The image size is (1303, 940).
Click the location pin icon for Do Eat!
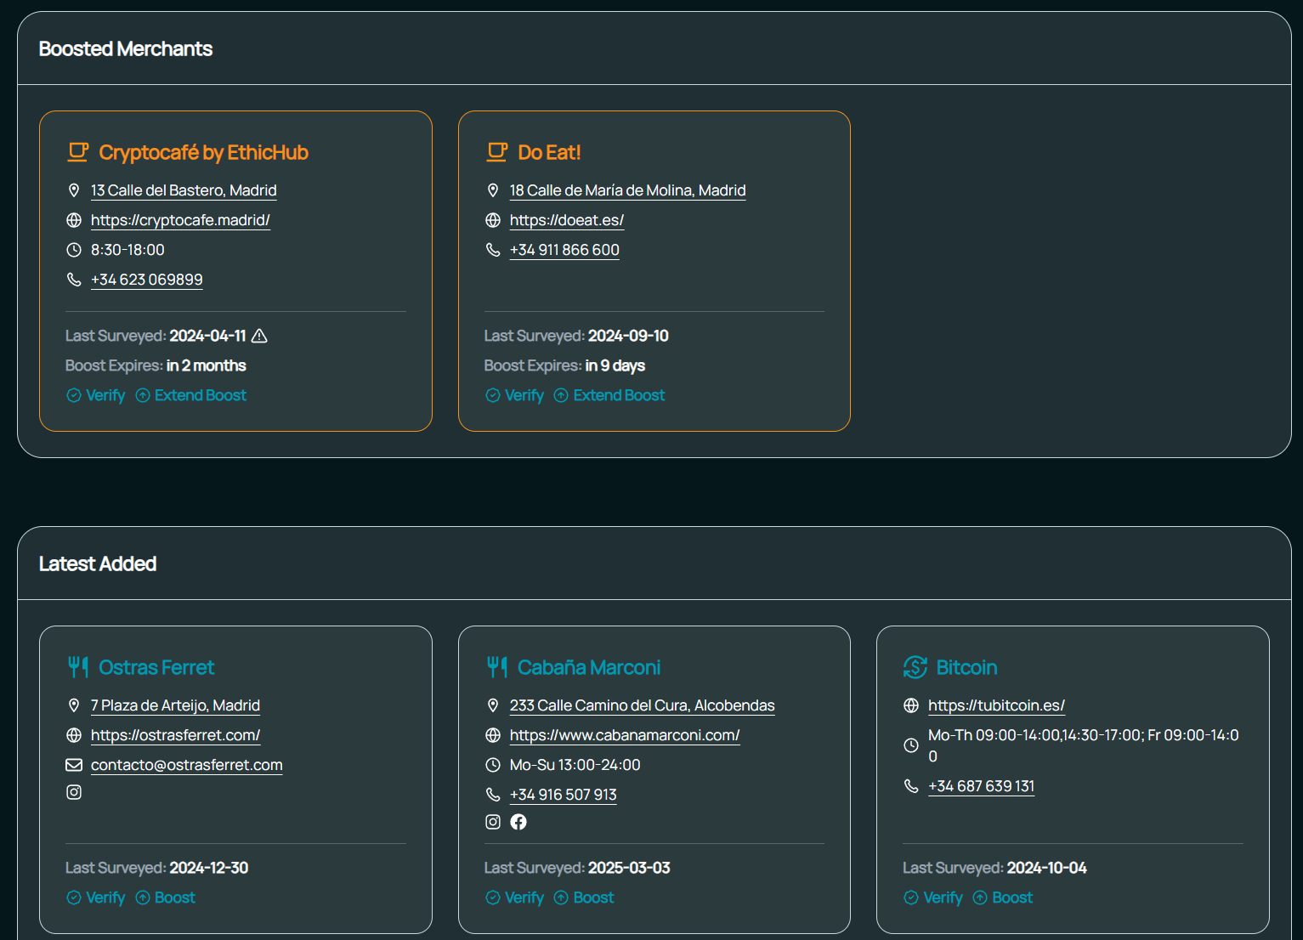[x=493, y=190]
